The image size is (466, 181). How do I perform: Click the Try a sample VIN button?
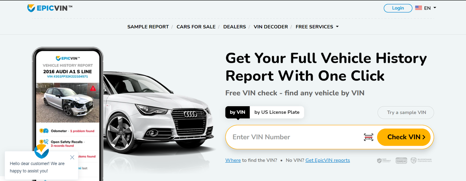point(406,113)
